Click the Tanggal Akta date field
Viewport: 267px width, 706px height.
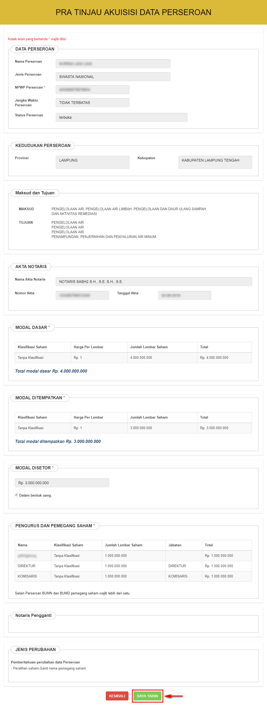click(184, 295)
